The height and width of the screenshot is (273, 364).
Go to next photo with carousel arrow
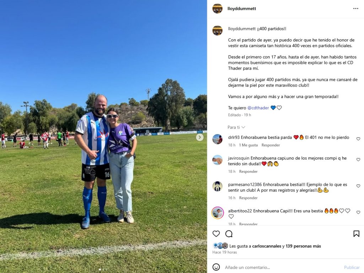[x=200, y=137]
